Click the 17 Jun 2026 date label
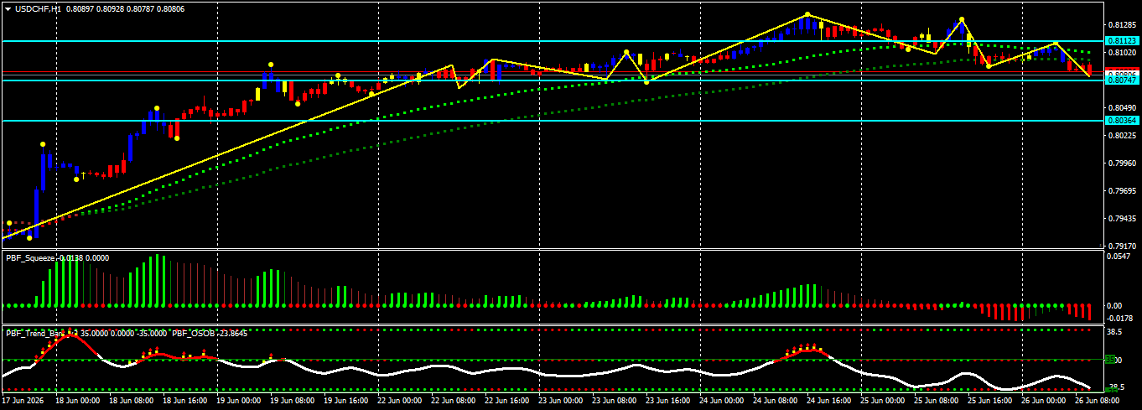Image resolution: width=1142 pixels, height=410 pixels. [x=23, y=402]
